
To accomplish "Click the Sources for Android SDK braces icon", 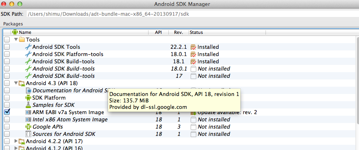I will 28,134.
